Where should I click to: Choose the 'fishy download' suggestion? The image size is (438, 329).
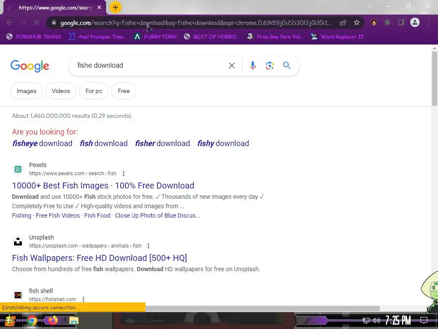[x=223, y=143]
